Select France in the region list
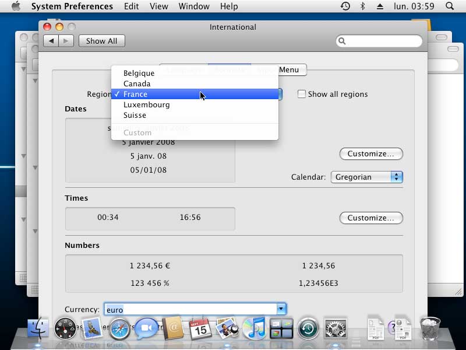Image resolution: width=466 pixels, height=350 pixels. [195, 94]
